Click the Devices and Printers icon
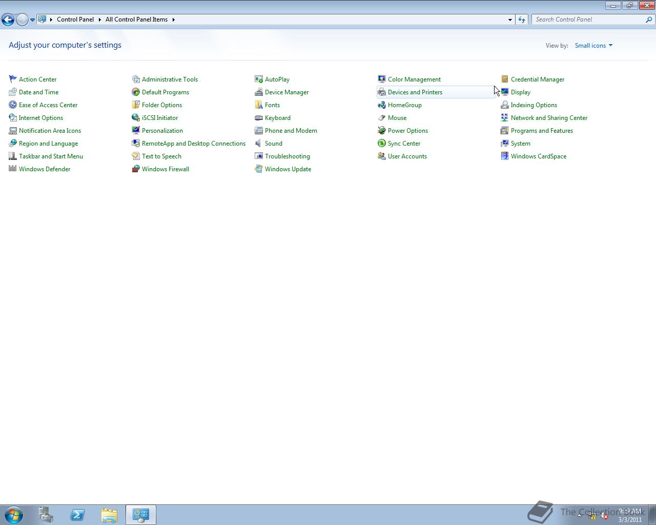The width and height of the screenshot is (656, 525). click(x=382, y=92)
